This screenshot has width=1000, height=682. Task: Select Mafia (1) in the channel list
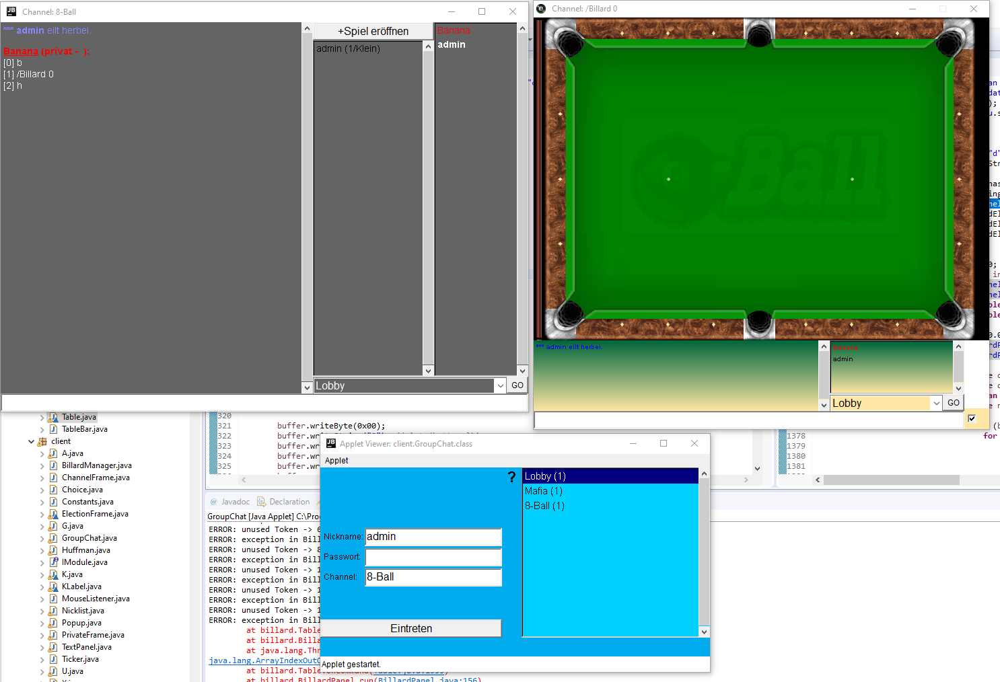point(544,491)
